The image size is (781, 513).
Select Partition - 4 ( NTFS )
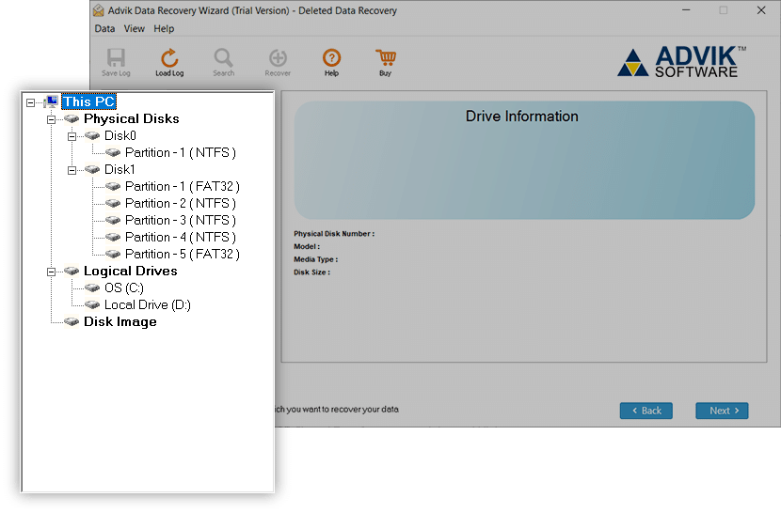coord(181,238)
